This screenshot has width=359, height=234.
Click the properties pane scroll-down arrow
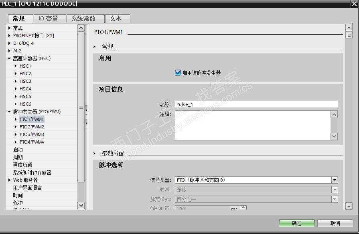coord(349,206)
